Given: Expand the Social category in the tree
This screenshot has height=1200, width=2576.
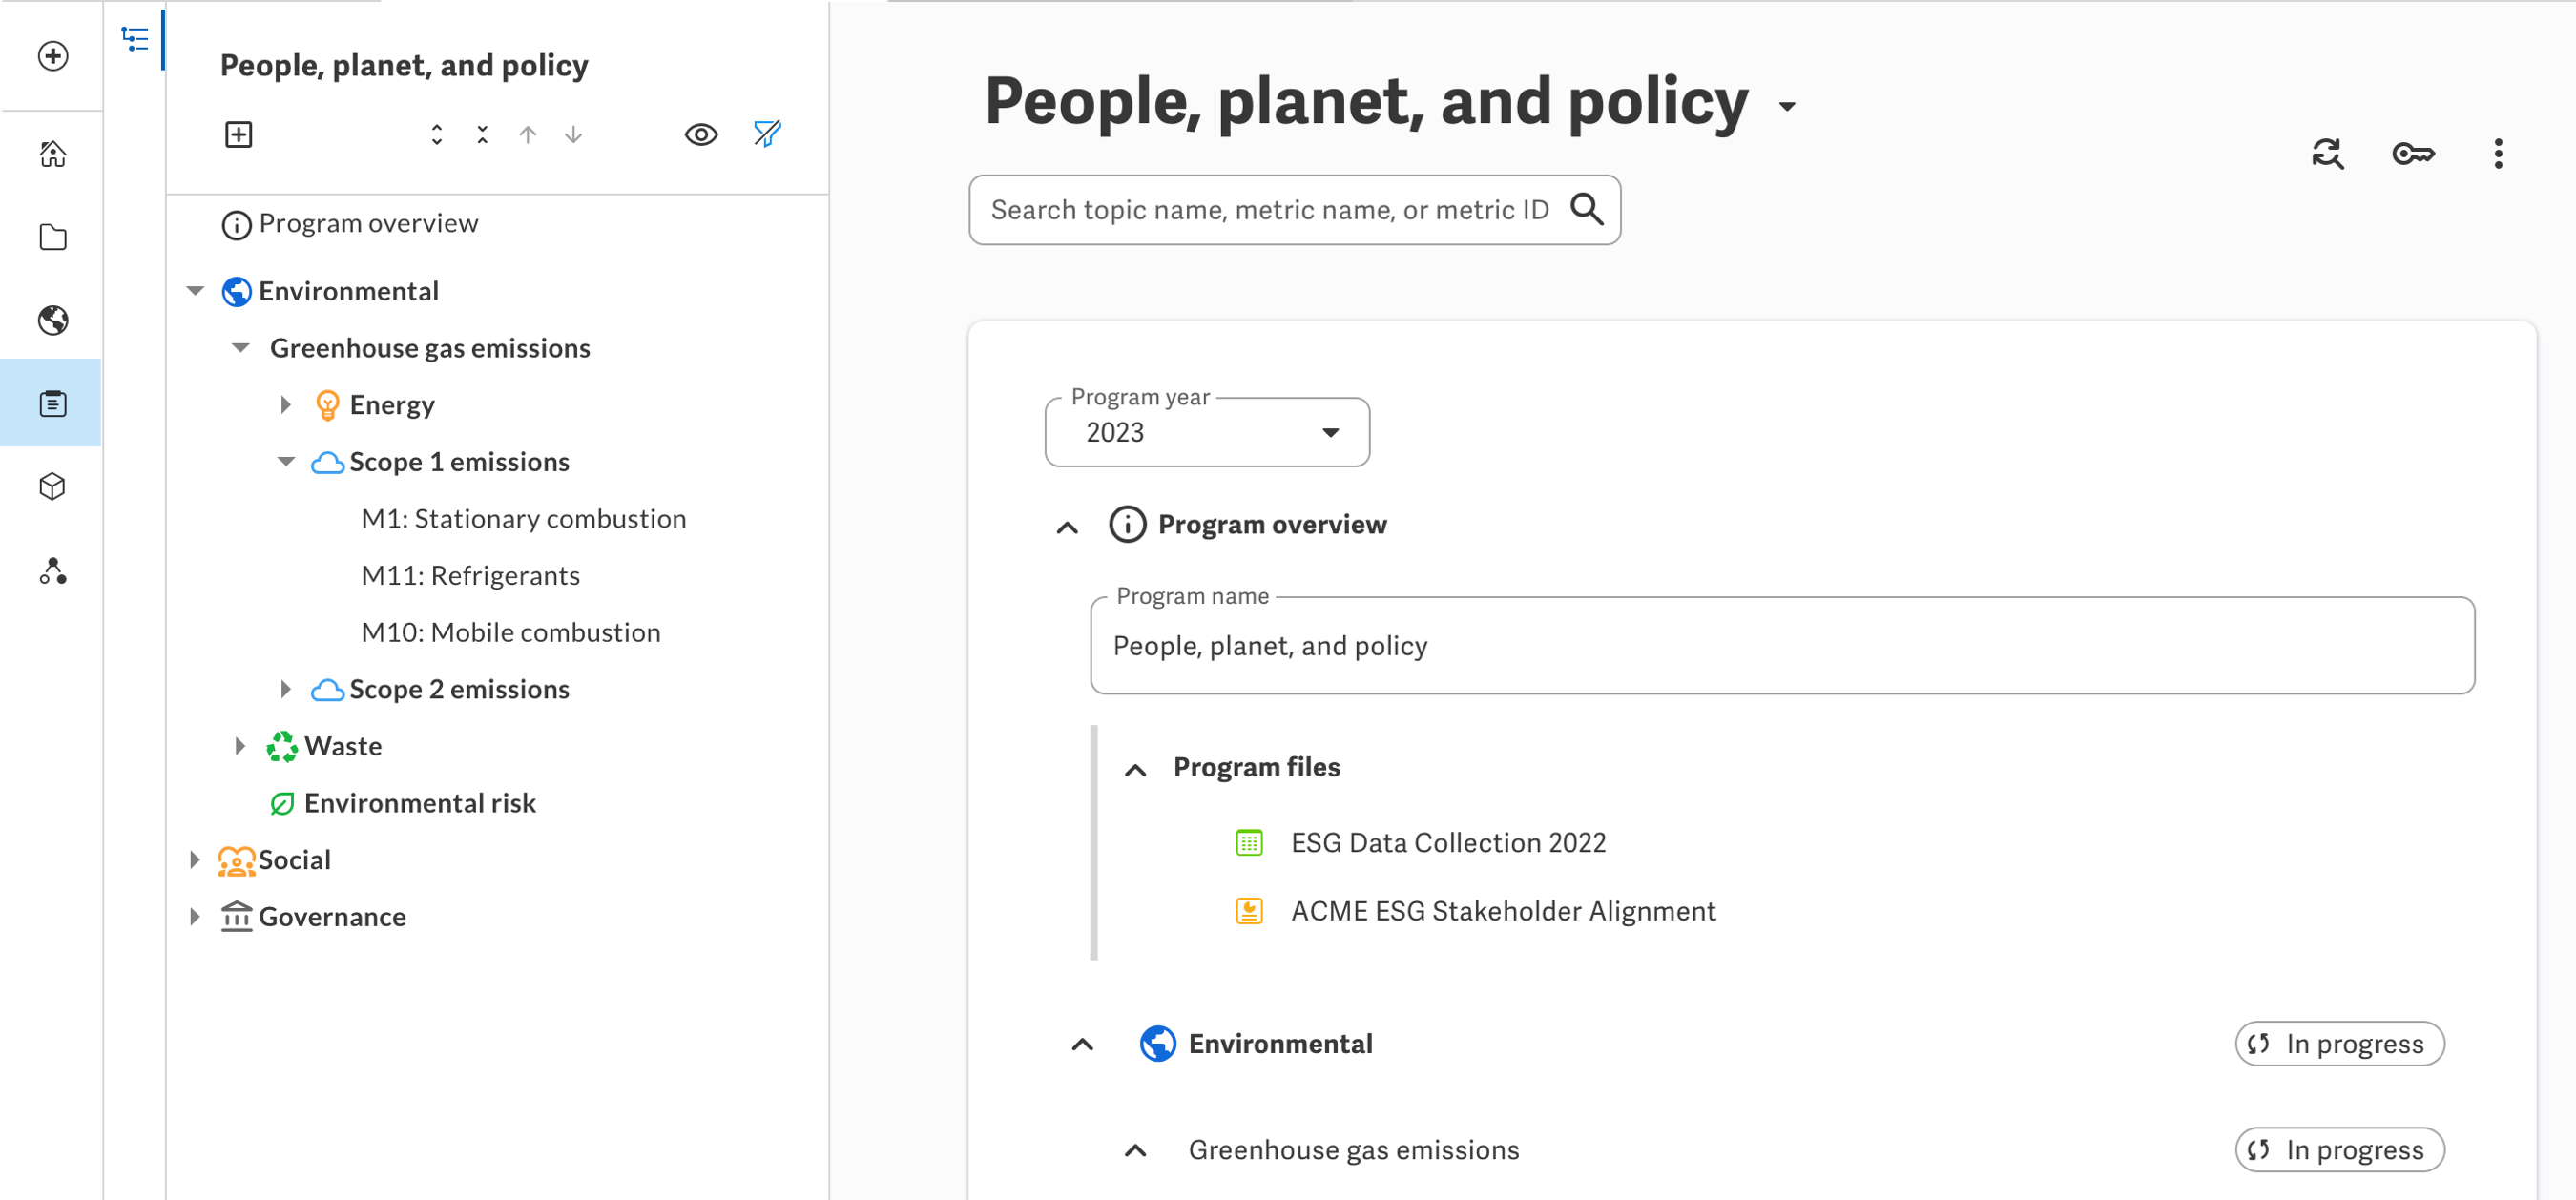Looking at the screenshot, I should 195,859.
